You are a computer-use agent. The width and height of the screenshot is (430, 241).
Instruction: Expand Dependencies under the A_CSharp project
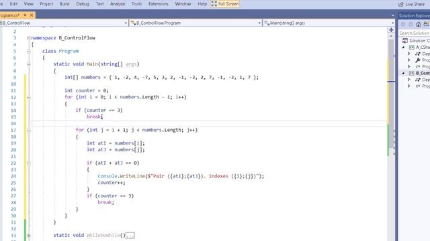pos(409,54)
